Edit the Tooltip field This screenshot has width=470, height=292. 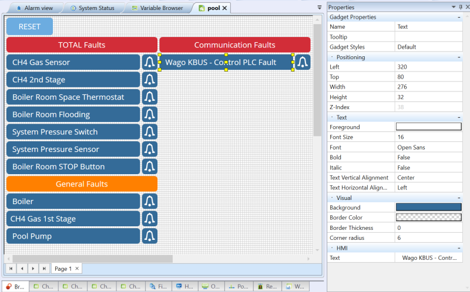429,37
